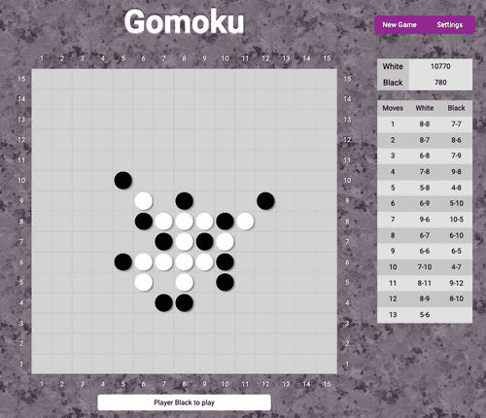This screenshot has width=486, height=418.
Task: Select the white stone at column 9, row 6
Action: (205, 261)
